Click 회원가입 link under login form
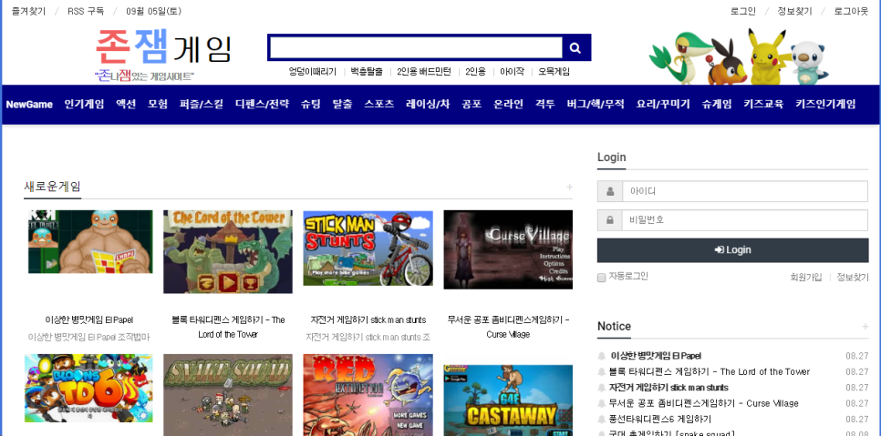Image resolution: width=881 pixels, height=436 pixels. point(806,277)
